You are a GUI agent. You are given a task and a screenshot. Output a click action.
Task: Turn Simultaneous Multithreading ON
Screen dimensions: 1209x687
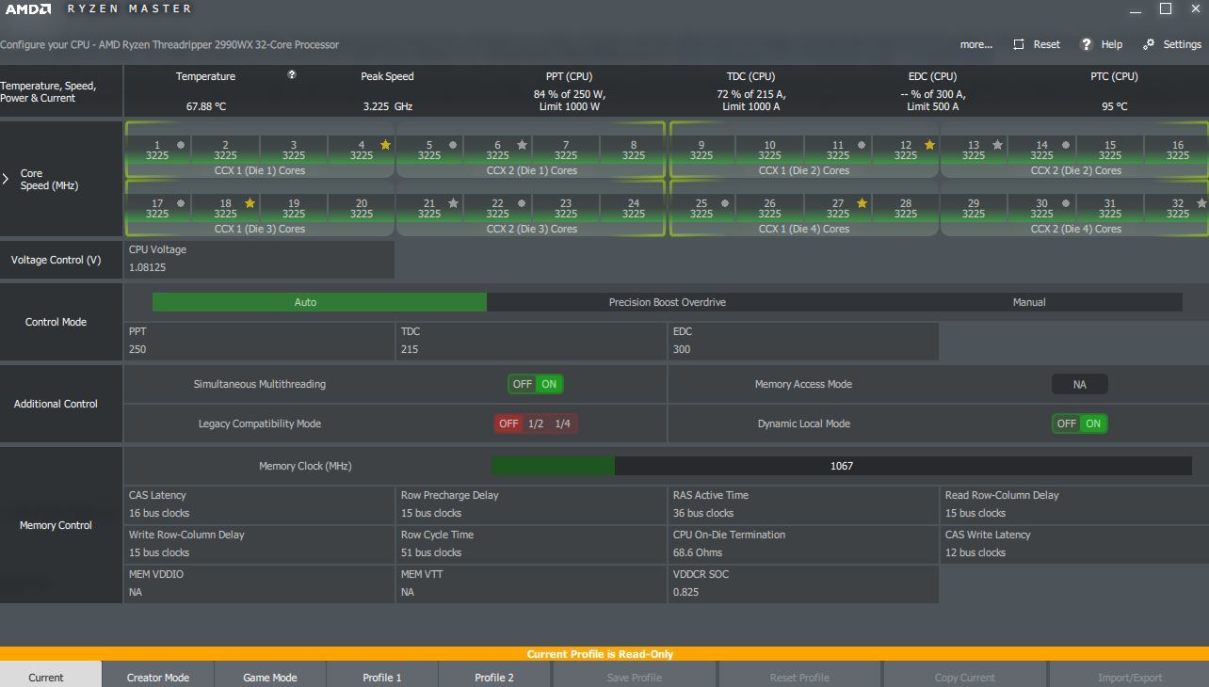coord(549,384)
